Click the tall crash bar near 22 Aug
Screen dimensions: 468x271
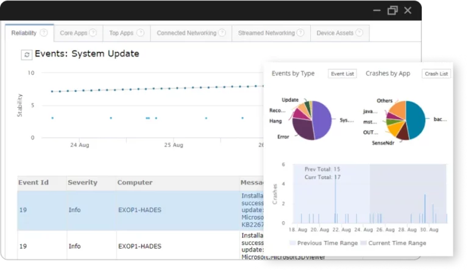335,199
